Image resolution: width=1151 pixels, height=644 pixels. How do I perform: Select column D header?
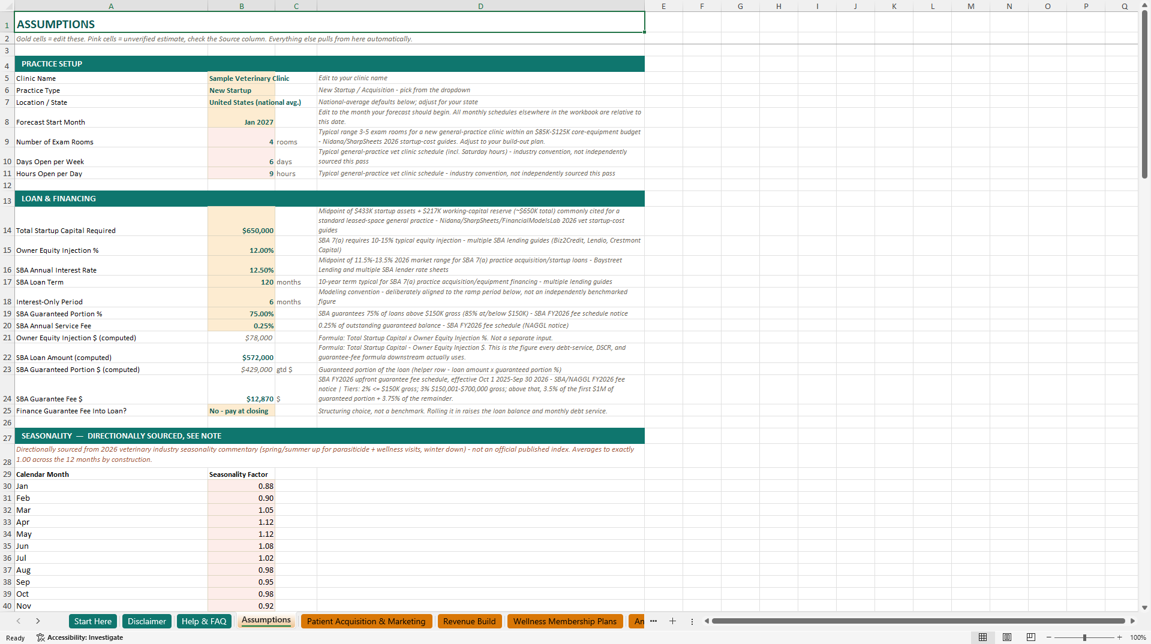coord(480,6)
